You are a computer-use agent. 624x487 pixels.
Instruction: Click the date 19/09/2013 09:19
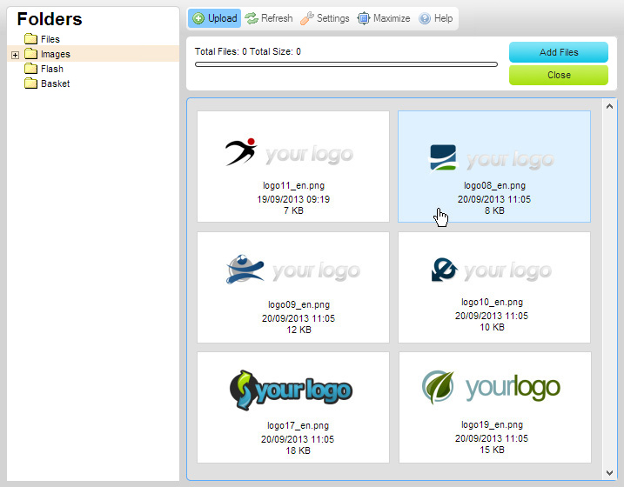(x=293, y=199)
